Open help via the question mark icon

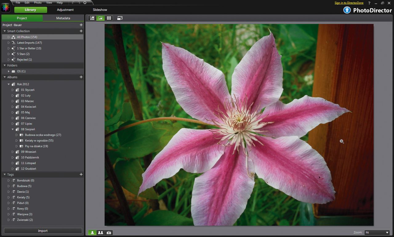(x=369, y=3)
